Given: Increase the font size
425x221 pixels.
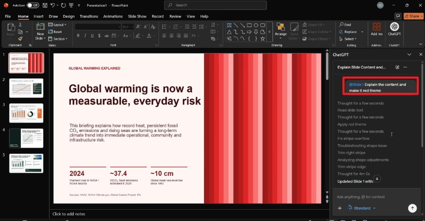Looking at the screenshot, I should tap(139, 27).
